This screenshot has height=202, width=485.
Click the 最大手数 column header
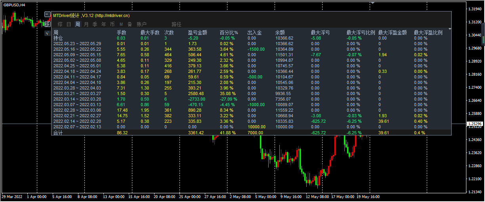pyautogui.click(x=150, y=32)
